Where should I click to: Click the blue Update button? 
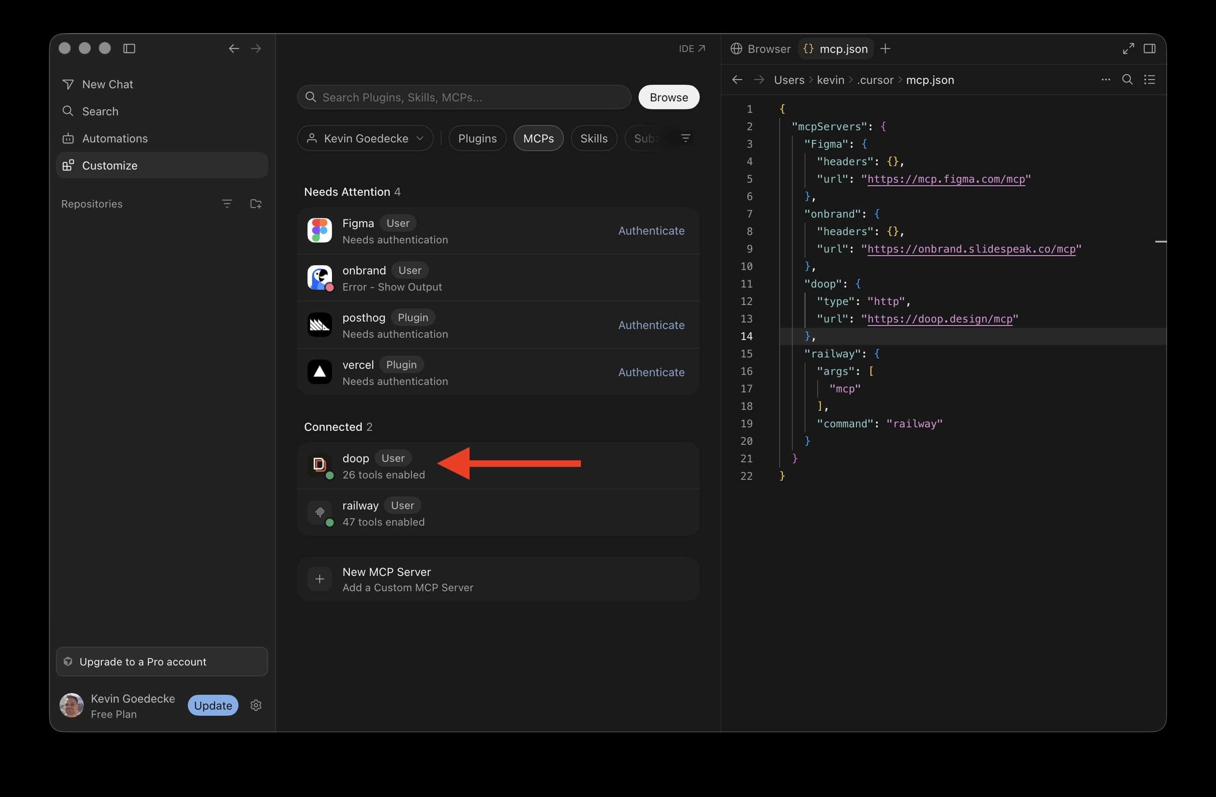213,706
